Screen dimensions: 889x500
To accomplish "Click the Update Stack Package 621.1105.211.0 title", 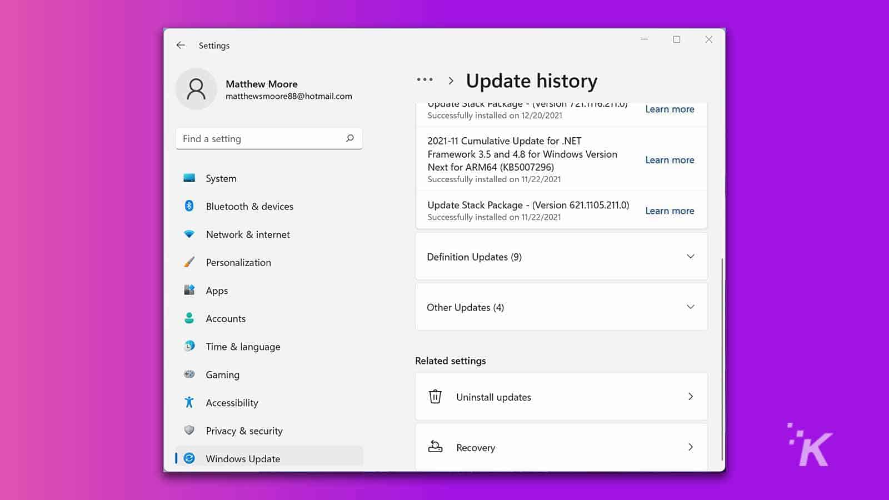I will pos(528,205).
